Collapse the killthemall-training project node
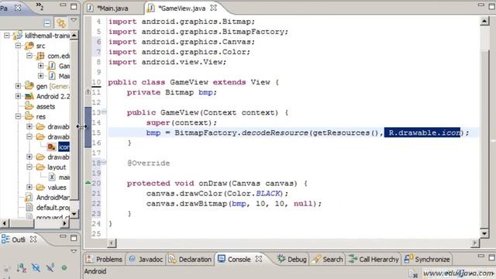Image resolution: width=496 pixels, height=279 pixels. coord(7,36)
